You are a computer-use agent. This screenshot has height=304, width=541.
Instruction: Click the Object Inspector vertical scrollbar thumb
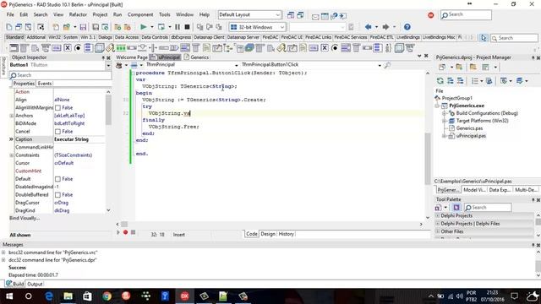coord(108,111)
